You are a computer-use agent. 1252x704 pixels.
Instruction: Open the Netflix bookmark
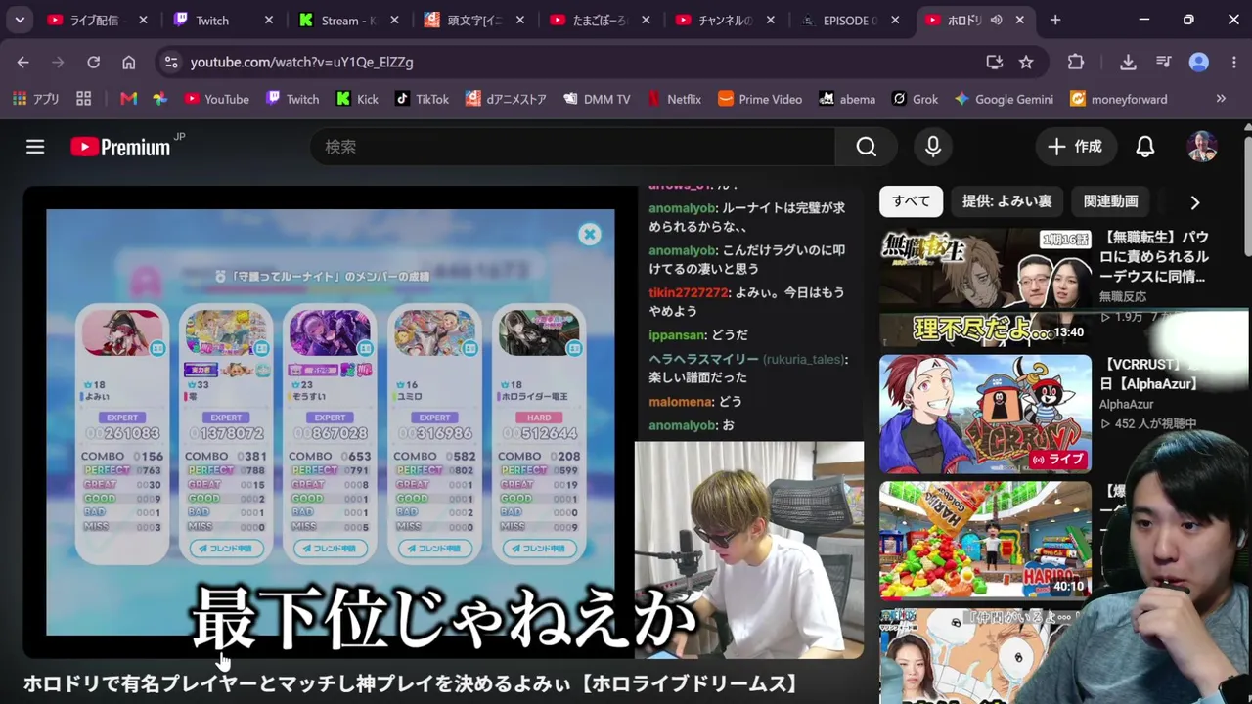[x=674, y=99]
